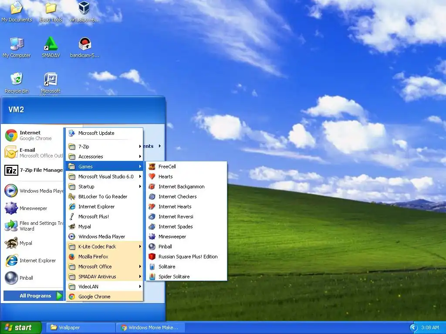This screenshot has height=334, width=446.
Task: Open E-mail Microsoft Office Outlook item
Action: tap(33, 153)
